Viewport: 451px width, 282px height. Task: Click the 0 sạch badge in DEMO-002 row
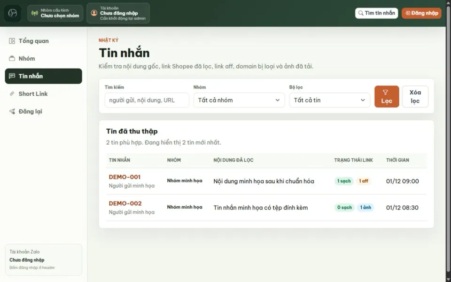point(344,207)
